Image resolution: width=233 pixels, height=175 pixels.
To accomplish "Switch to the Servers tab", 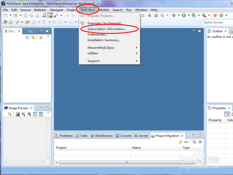I will 141,136.
